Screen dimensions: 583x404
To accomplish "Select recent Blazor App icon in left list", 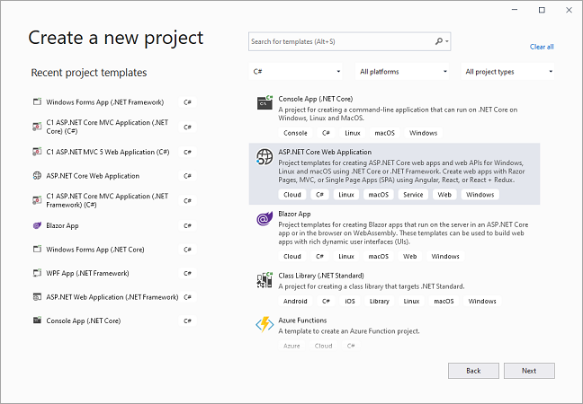I will (36, 225).
